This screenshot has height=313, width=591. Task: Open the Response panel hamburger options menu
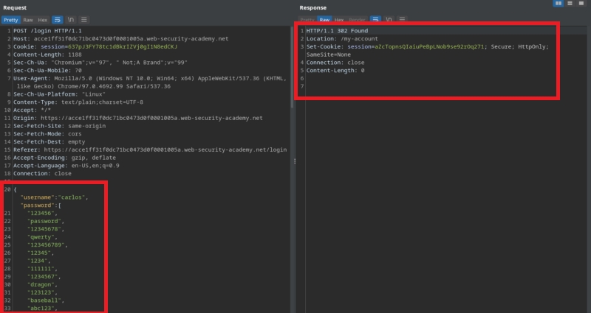403,19
